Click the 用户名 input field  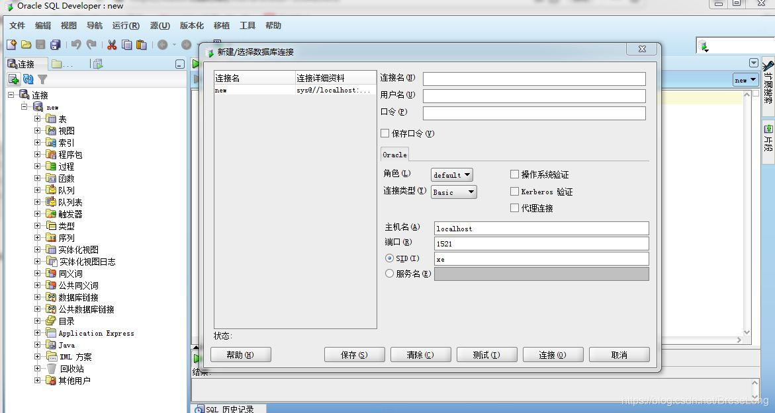(x=534, y=96)
